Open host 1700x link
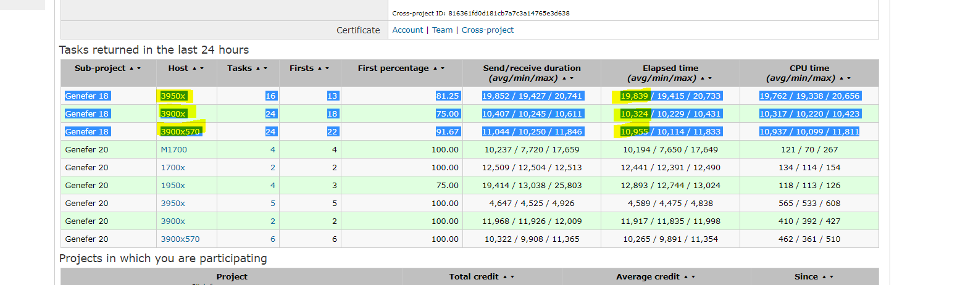Screen dimensions: 960x285 [173, 167]
